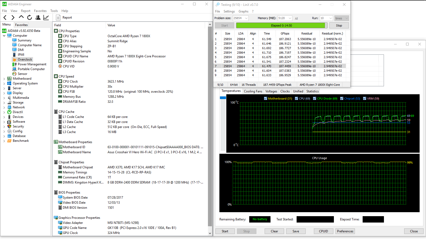Open the LinX Graphs menu
Viewport: 426px width, 239px height.
point(243,11)
